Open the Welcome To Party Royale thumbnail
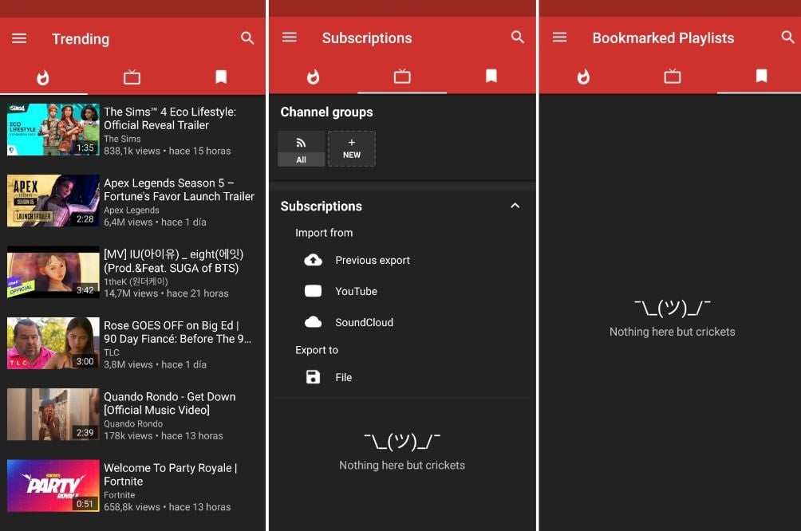801x531 pixels. pyautogui.click(x=53, y=486)
